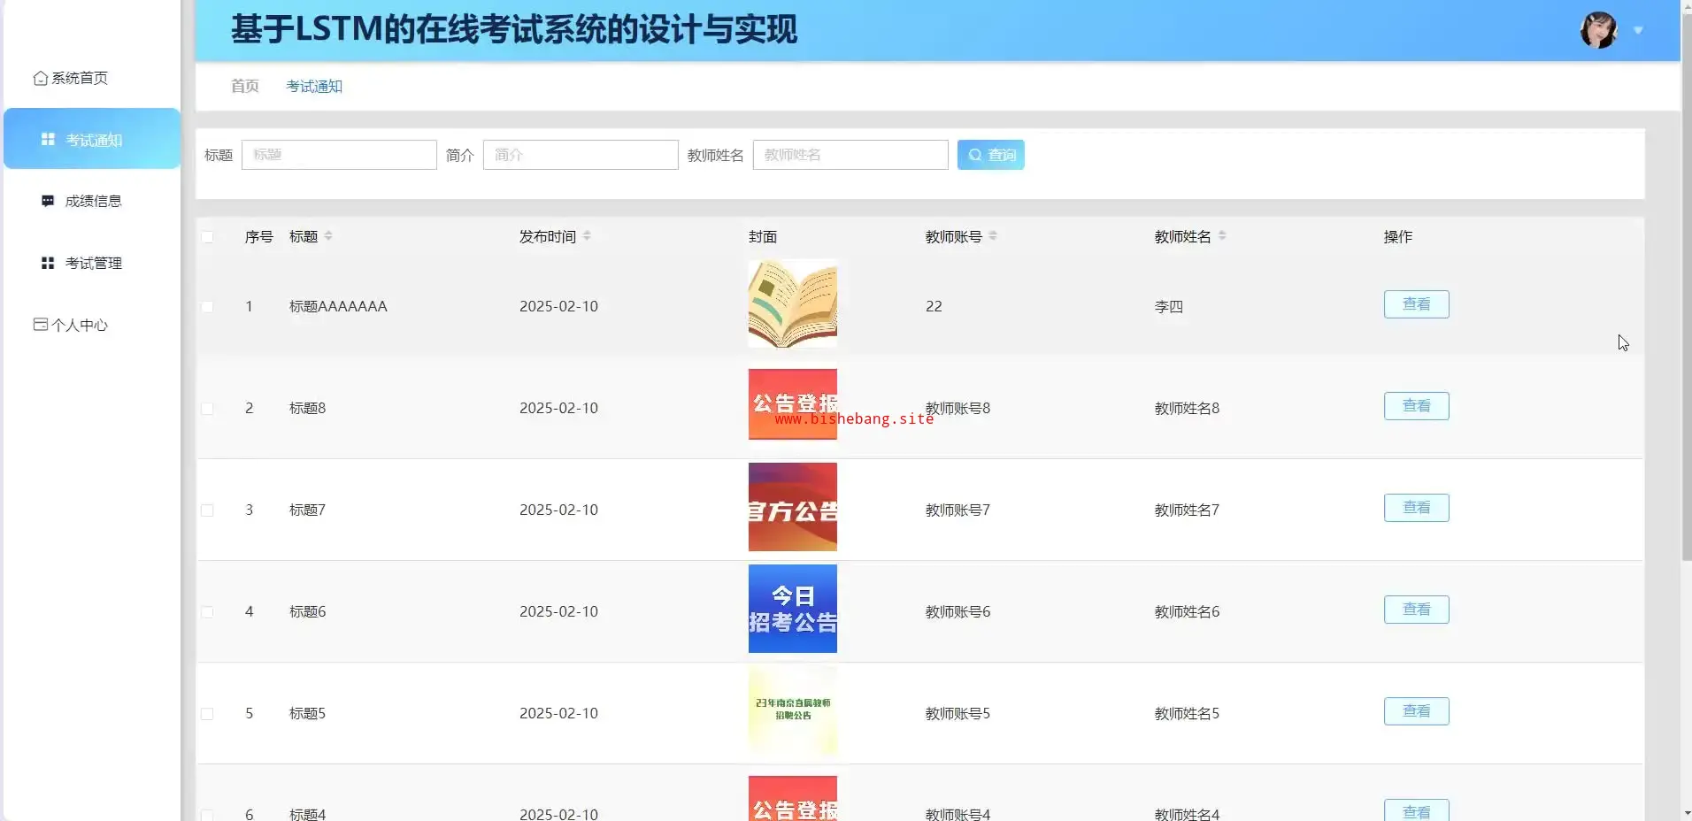Image resolution: width=1692 pixels, height=821 pixels.
Task: Open the 今日招考公告 cover thumbnail for 标题6
Action: 793,609
